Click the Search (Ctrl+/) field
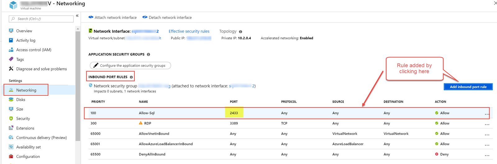This screenshot has width=497, height=164. click(41, 19)
